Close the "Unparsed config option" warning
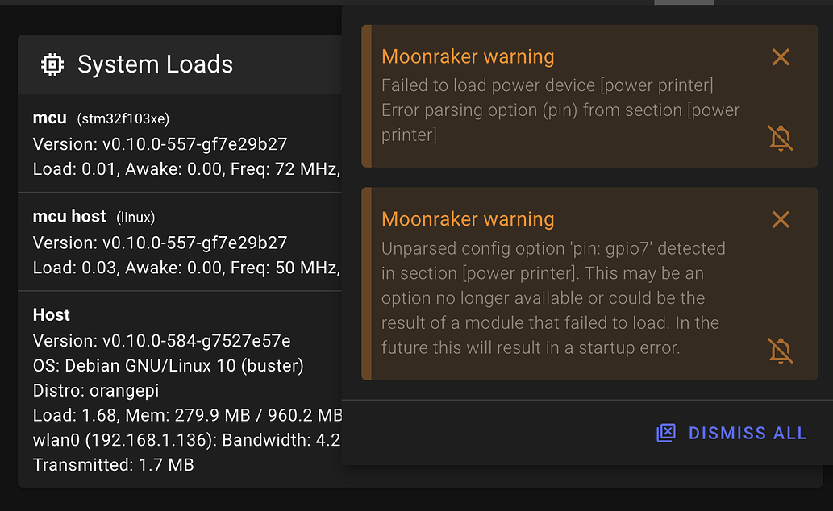The height and width of the screenshot is (511, 833). pyautogui.click(x=780, y=219)
